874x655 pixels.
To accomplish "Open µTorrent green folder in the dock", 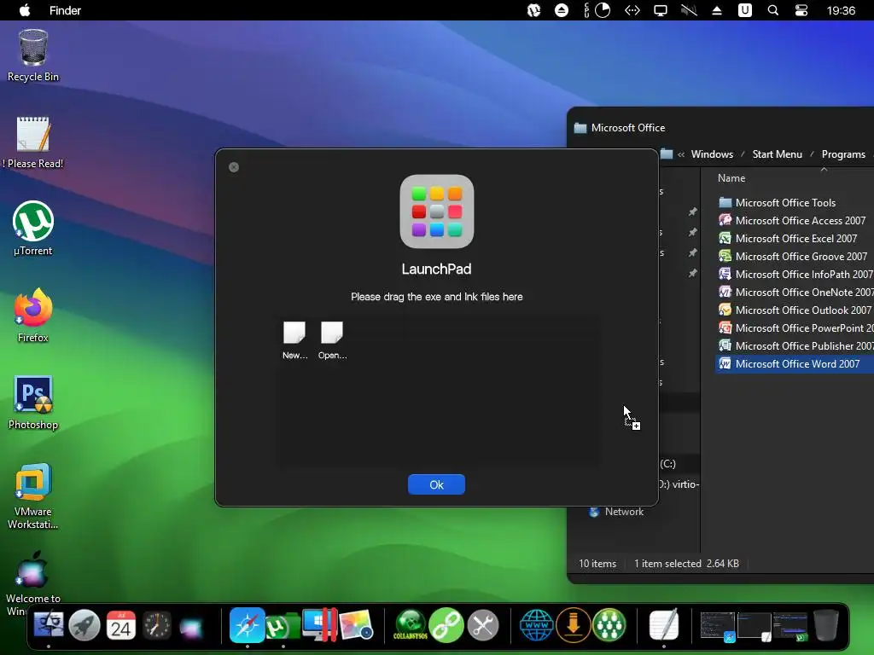I will [283, 626].
